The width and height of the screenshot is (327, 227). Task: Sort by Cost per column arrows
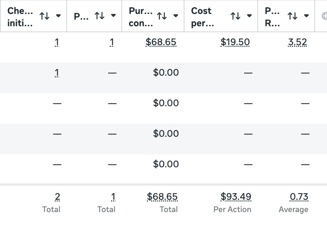tap(235, 16)
